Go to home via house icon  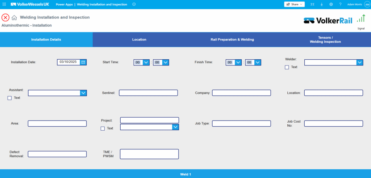(x=14, y=18)
